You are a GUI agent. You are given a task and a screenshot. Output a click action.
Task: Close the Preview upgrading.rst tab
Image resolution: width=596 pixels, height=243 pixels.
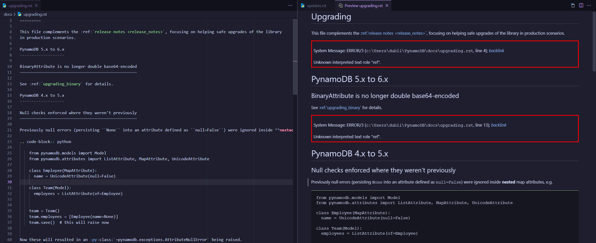[x=387, y=6]
